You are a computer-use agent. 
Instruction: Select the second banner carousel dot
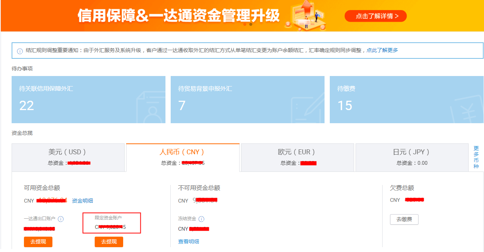(251, 24)
